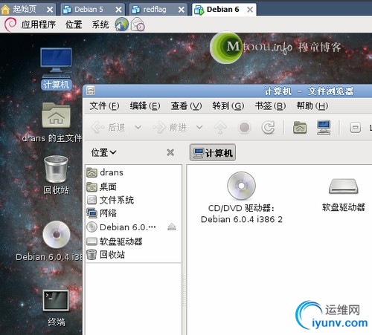
Task: Close the redflag tab
Action: pyautogui.click(x=182, y=10)
